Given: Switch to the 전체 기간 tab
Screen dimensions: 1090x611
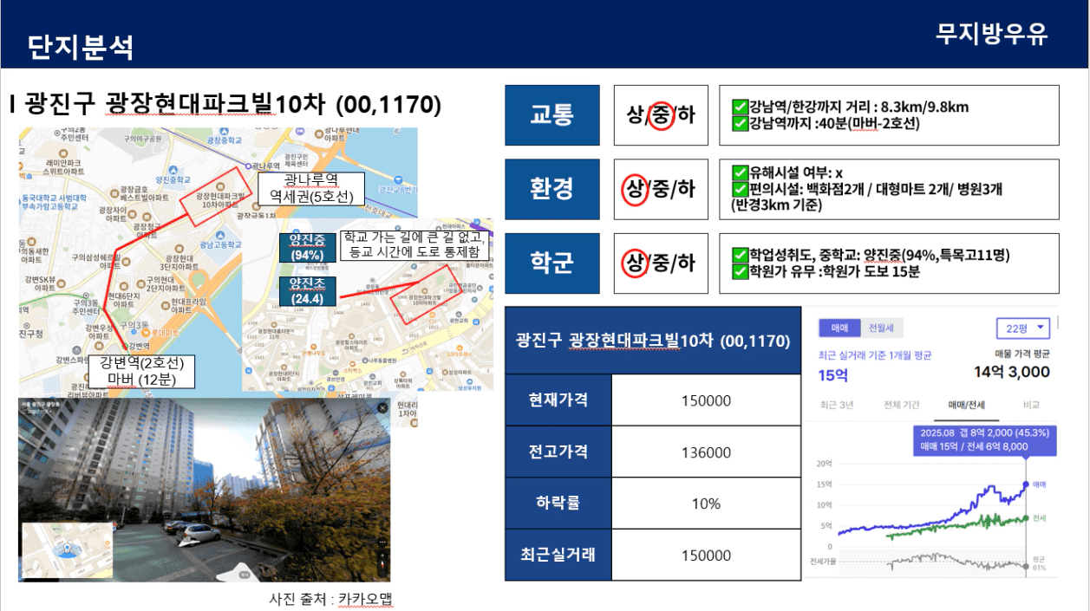Looking at the screenshot, I should [x=902, y=405].
